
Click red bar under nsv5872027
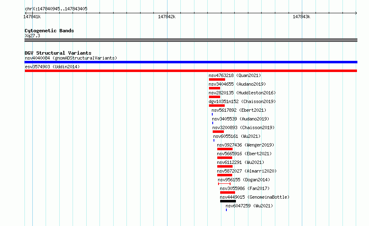[224, 175]
